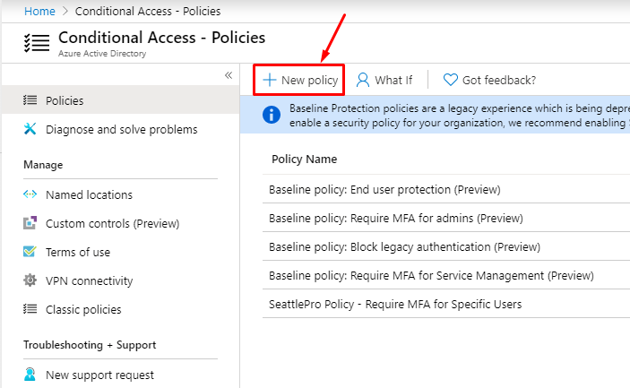This screenshot has height=388, width=630.
Task: Collapse the sidebar with double chevron
Action: pyautogui.click(x=228, y=75)
